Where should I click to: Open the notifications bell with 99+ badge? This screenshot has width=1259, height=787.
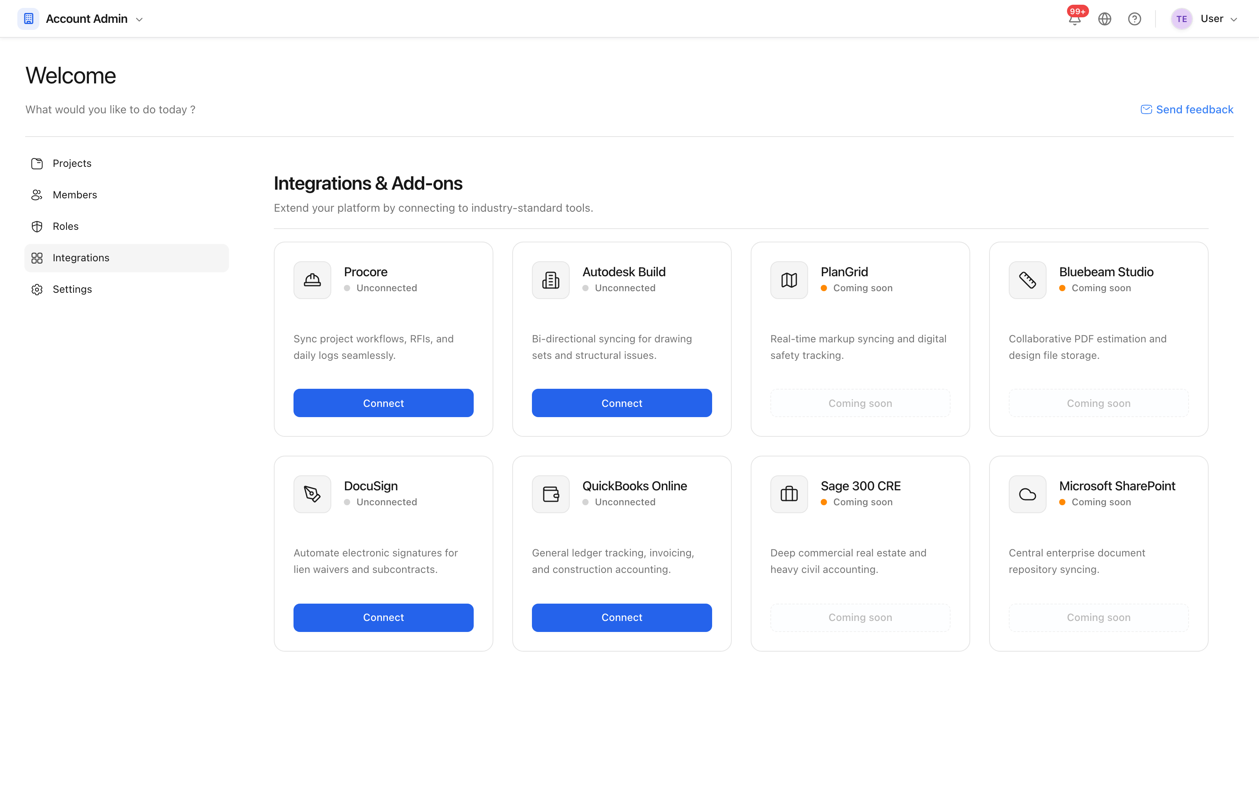(x=1074, y=19)
